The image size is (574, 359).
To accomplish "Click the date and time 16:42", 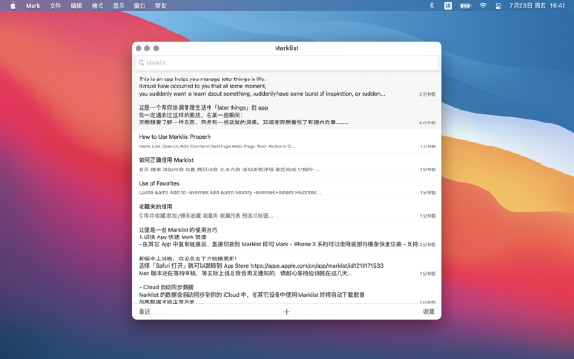I will pyautogui.click(x=538, y=6).
